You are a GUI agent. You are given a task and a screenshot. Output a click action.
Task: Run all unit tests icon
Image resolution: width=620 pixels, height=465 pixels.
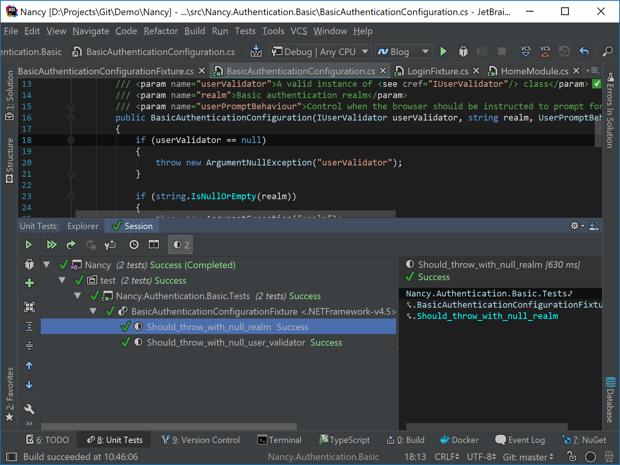[x=52, y=245]
